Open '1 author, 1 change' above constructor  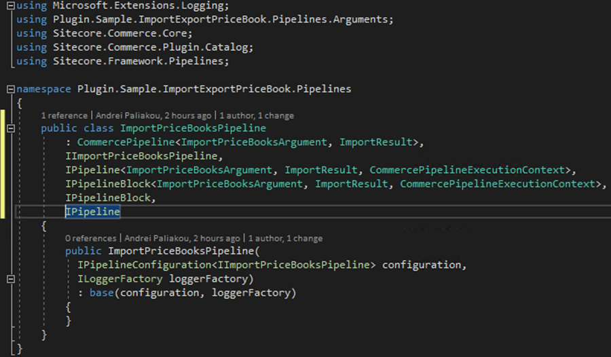pos(285,238)
